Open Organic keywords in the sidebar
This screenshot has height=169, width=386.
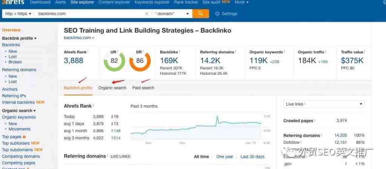[x=19, y=117]
